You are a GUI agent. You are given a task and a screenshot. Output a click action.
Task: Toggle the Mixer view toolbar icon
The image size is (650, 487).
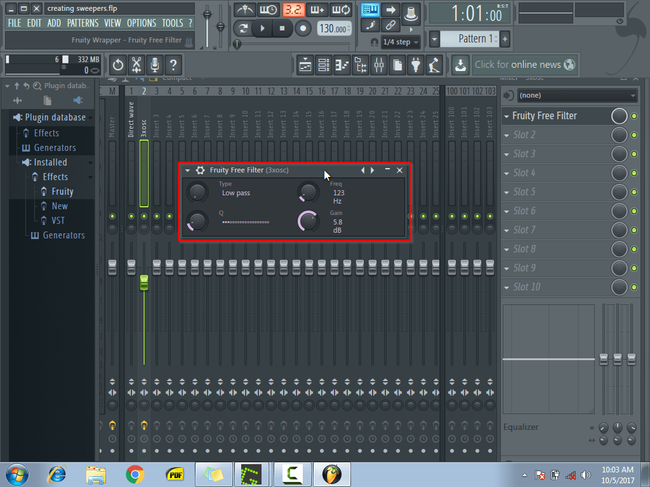pos(379,65)
